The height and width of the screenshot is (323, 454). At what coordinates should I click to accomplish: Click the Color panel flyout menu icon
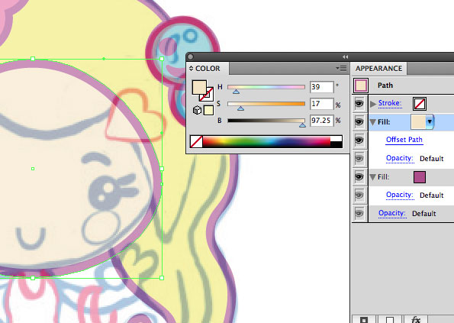pyautogui.click(x=342, y=69)
